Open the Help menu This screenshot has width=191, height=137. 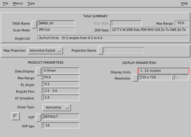(184, 3)
